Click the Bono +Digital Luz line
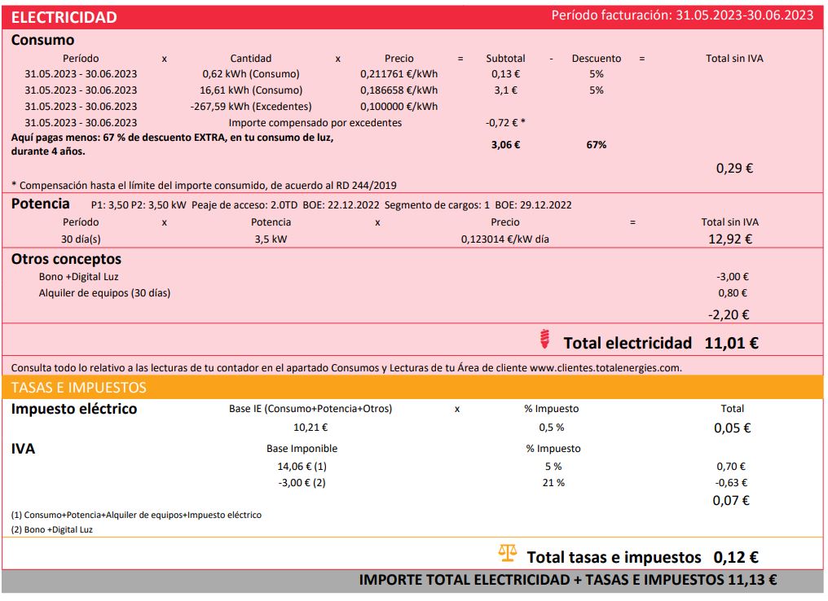This screenshot has width=828, height=601. [79, 277]
